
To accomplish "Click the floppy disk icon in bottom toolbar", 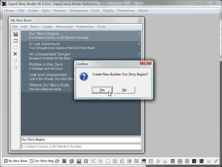I will coord(79,161).
